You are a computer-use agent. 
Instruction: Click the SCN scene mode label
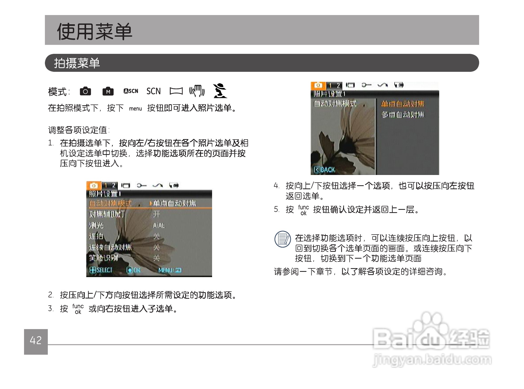(x=153, y=91)
